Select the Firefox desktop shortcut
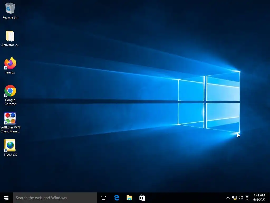 (x=10, y=66)
